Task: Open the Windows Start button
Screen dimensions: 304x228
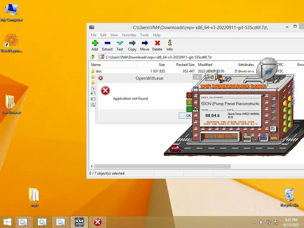Action: pos(7,222)
